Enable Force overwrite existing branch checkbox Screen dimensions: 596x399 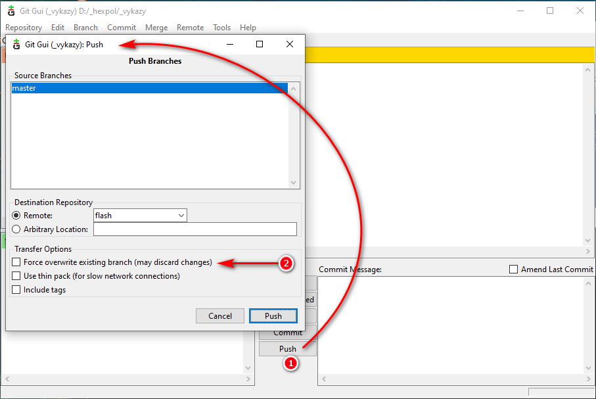tap(16, 262)
